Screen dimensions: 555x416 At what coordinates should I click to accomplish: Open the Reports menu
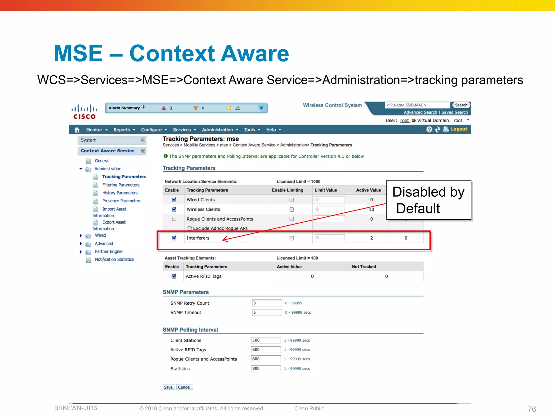(x=124, y=130)
